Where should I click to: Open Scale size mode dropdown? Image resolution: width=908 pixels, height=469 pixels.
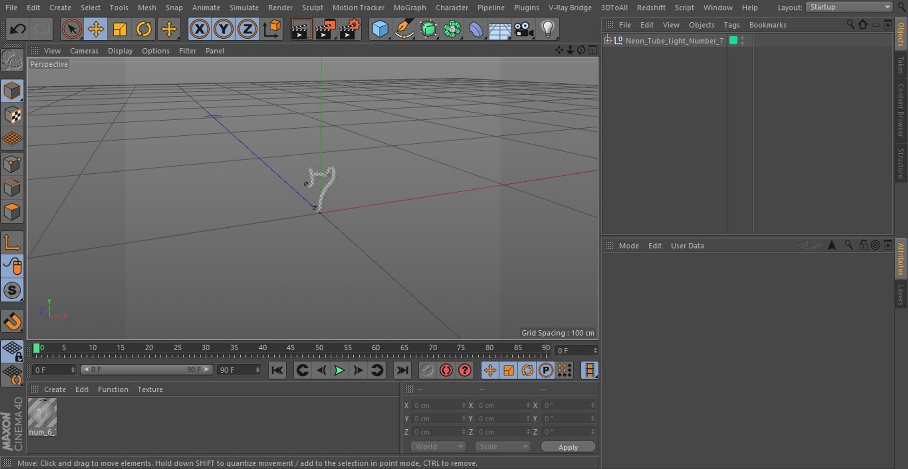(503, 447)
